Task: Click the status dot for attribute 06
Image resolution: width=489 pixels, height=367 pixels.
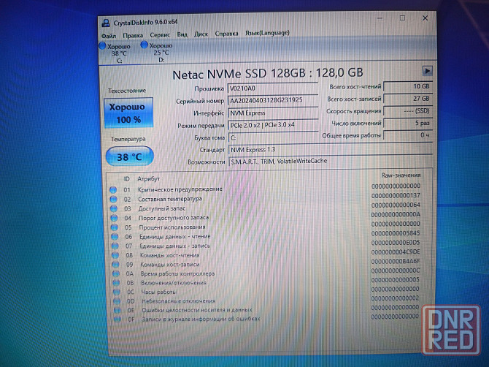Action: coord(115,237)
